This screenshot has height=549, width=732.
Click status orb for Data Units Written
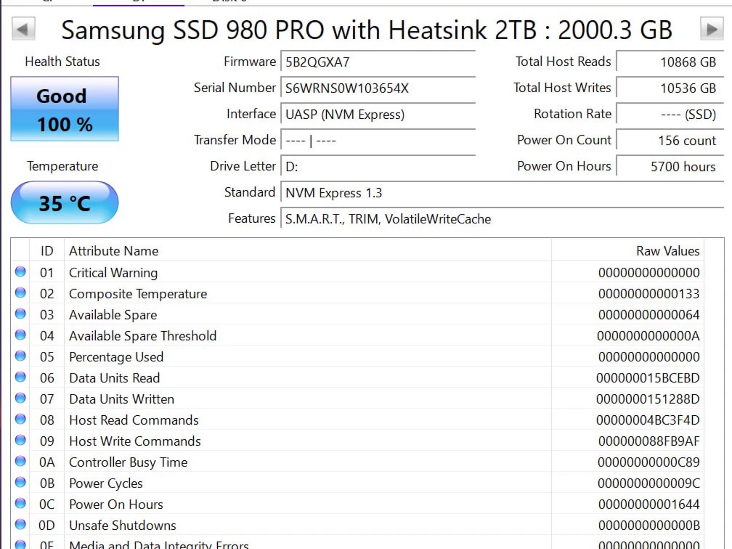[20, 399]
